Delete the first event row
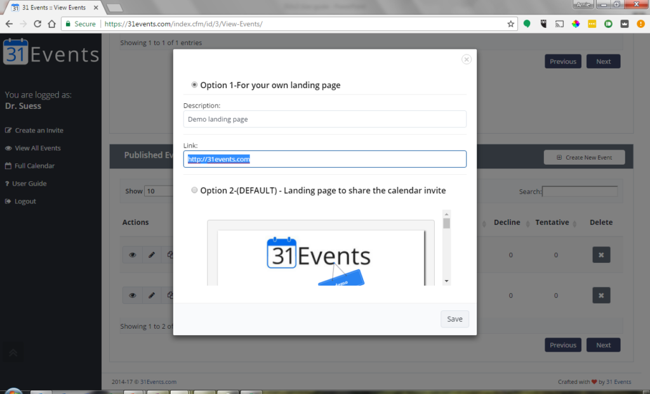This screenshot has width=650, height=394. pyautogui.click(x=601, y=255)
